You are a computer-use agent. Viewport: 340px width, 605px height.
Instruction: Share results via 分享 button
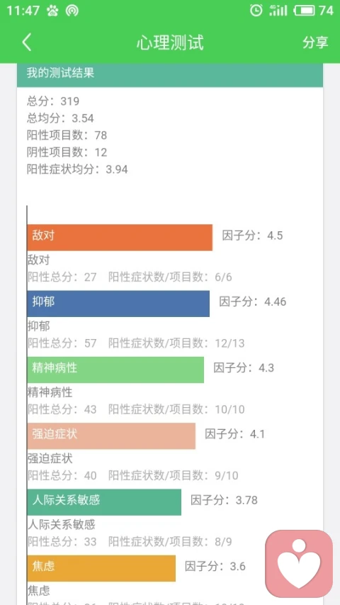point(315,43)
